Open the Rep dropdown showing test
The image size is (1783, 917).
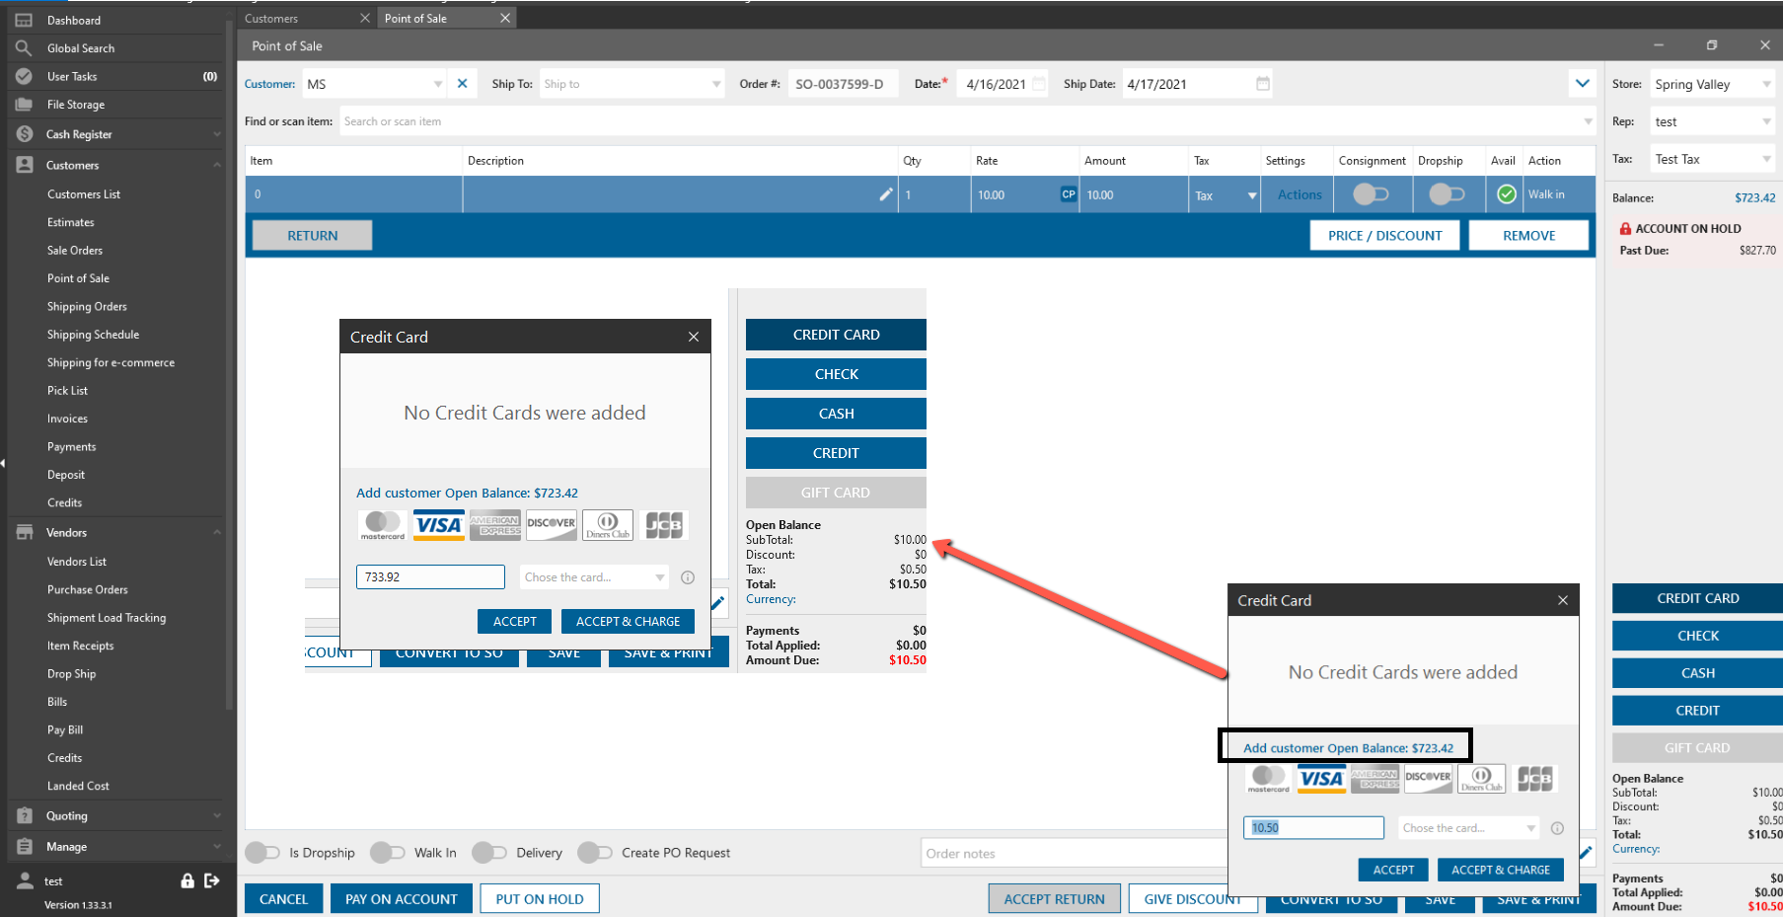[1766, 122]
